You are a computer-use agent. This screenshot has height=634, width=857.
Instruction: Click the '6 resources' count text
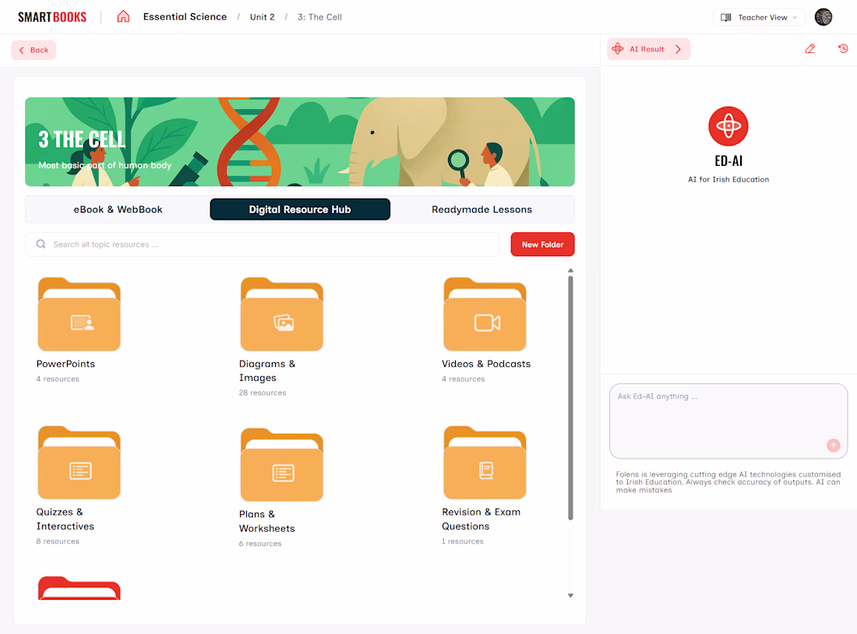pyautogui.click(x=260, y=544)
